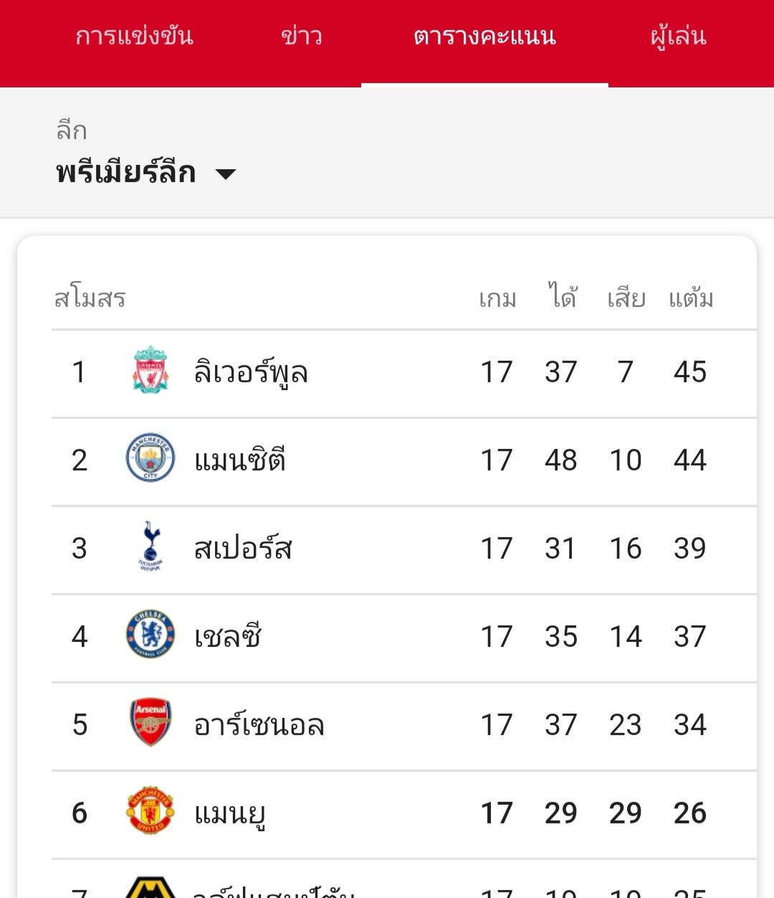
Task: Select the ตารางคะแนน tab
Action: click(484, 37)
